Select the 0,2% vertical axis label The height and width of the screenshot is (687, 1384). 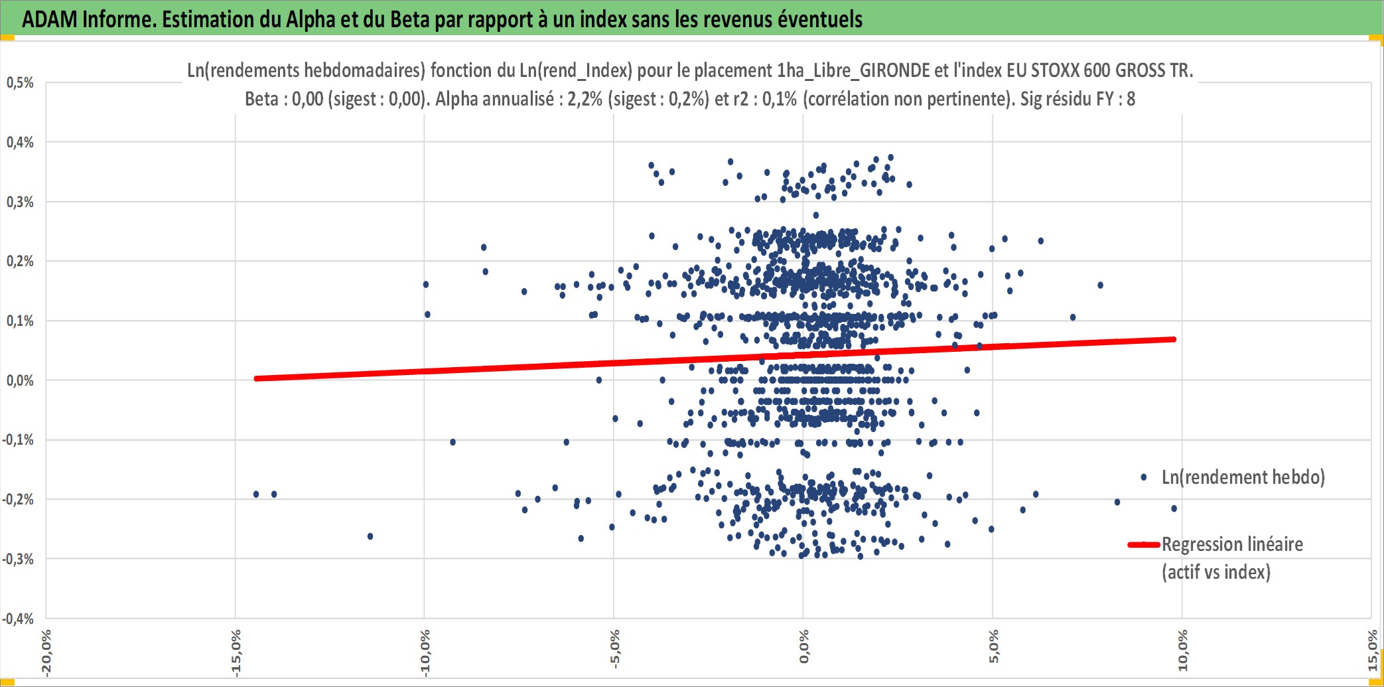click(x=20, y=261)
